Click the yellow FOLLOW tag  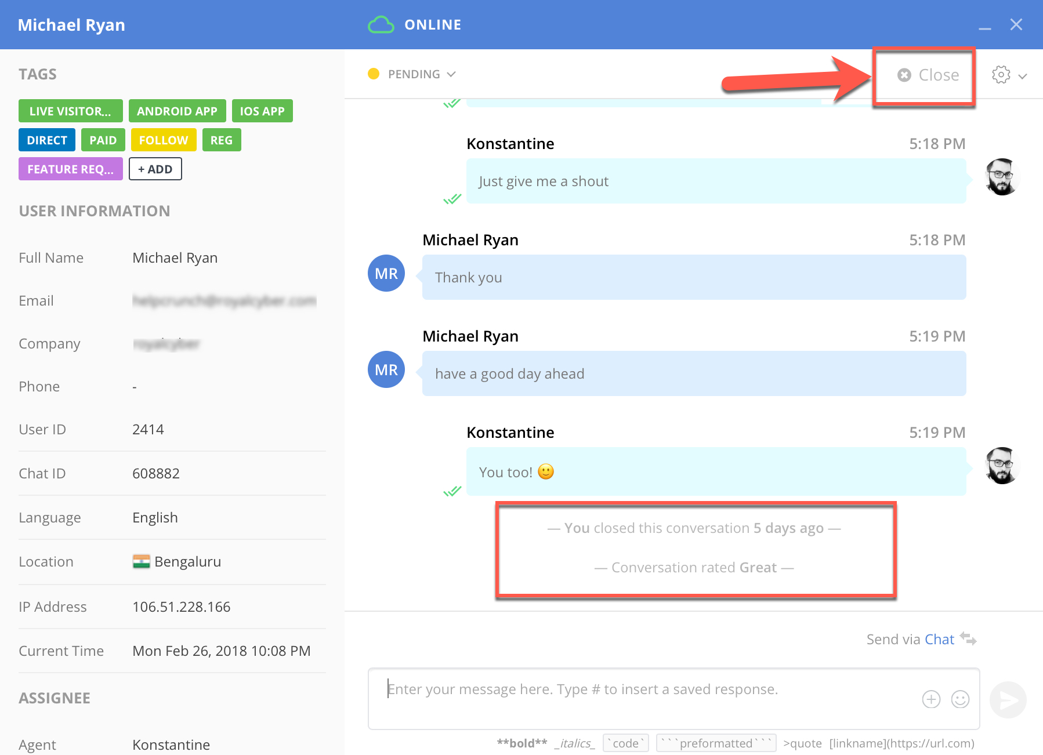[x=164, y=140]
